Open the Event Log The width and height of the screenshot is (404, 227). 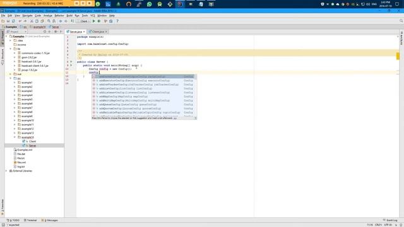click(390, 220)
